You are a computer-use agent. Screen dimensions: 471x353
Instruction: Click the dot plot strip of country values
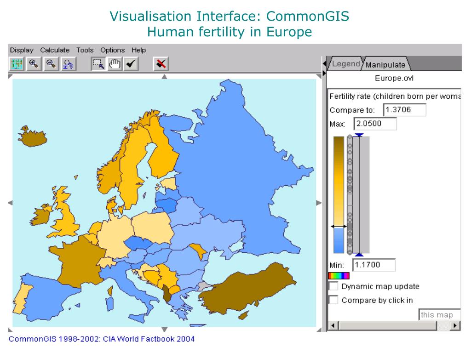click(350, 195)
